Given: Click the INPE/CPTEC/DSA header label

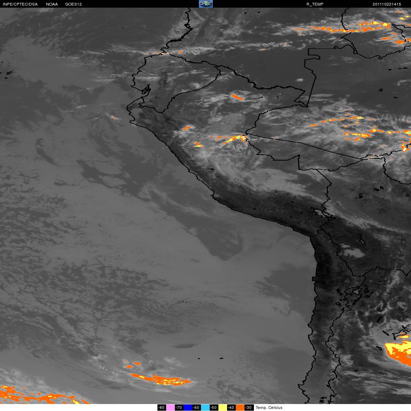Looking at the screenshot, I should coord(20,4).
